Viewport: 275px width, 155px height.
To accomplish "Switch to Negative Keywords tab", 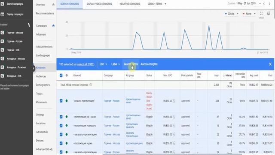I will [130, 4].
